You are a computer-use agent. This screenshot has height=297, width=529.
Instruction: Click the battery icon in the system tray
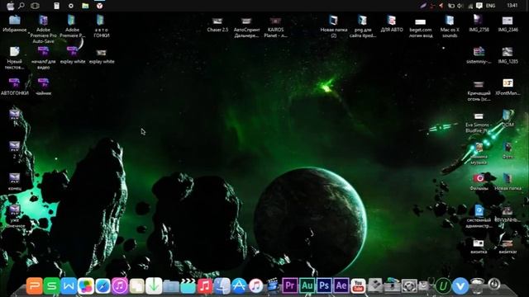click(451, 6)
